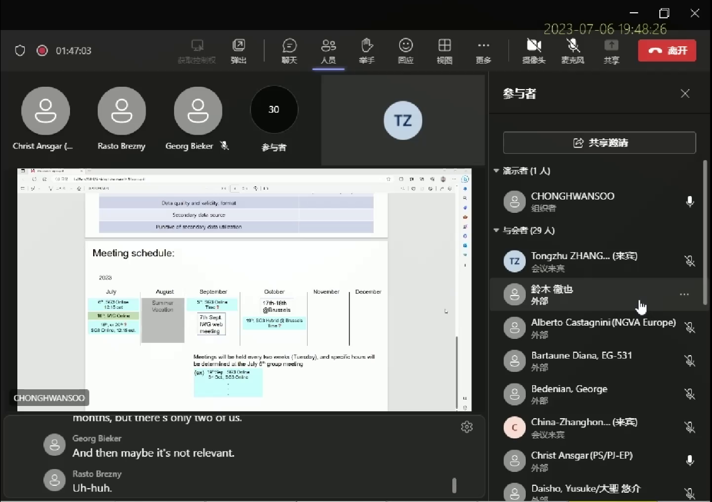Screen dimensions: 712x502
Task: Open the share content (共享) icon
Action: click(x=611, y=51)
